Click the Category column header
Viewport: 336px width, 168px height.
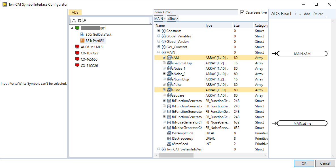pos(261,25)
